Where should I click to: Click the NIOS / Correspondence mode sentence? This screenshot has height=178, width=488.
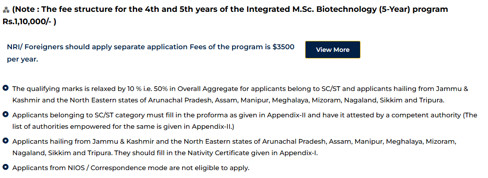[x=131, y=168]
